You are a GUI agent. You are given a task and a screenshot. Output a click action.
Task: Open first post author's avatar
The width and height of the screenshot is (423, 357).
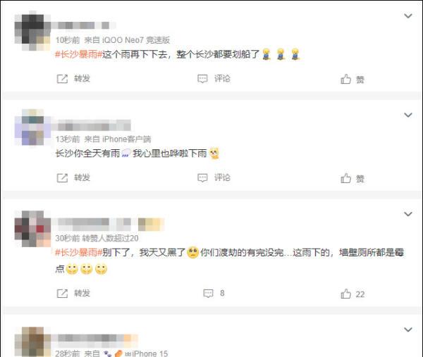(32, 30)
